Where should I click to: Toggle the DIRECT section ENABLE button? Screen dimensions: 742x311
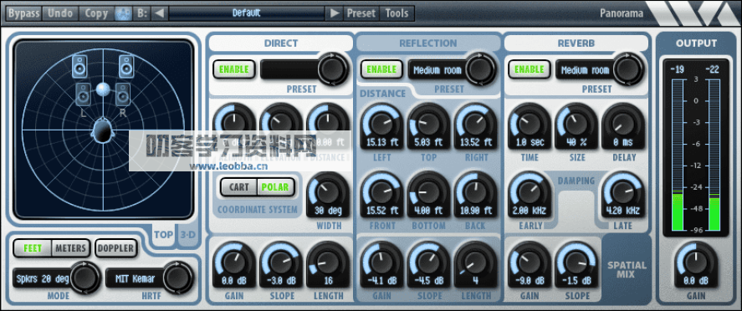pos(233,69)
